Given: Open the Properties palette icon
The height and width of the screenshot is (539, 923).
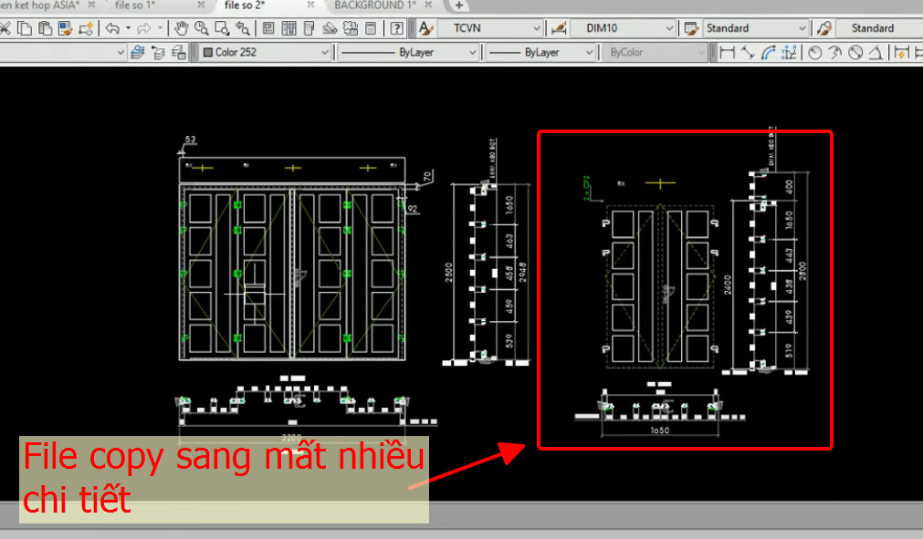Looking at the screenshot, I should point(267,27).
